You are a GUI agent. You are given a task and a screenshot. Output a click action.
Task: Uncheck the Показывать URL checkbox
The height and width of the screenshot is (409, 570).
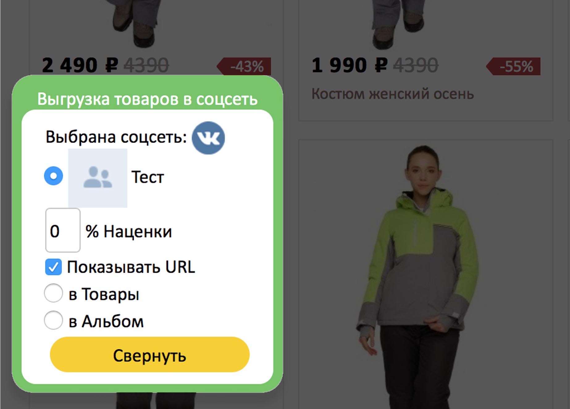pos(53,267)
